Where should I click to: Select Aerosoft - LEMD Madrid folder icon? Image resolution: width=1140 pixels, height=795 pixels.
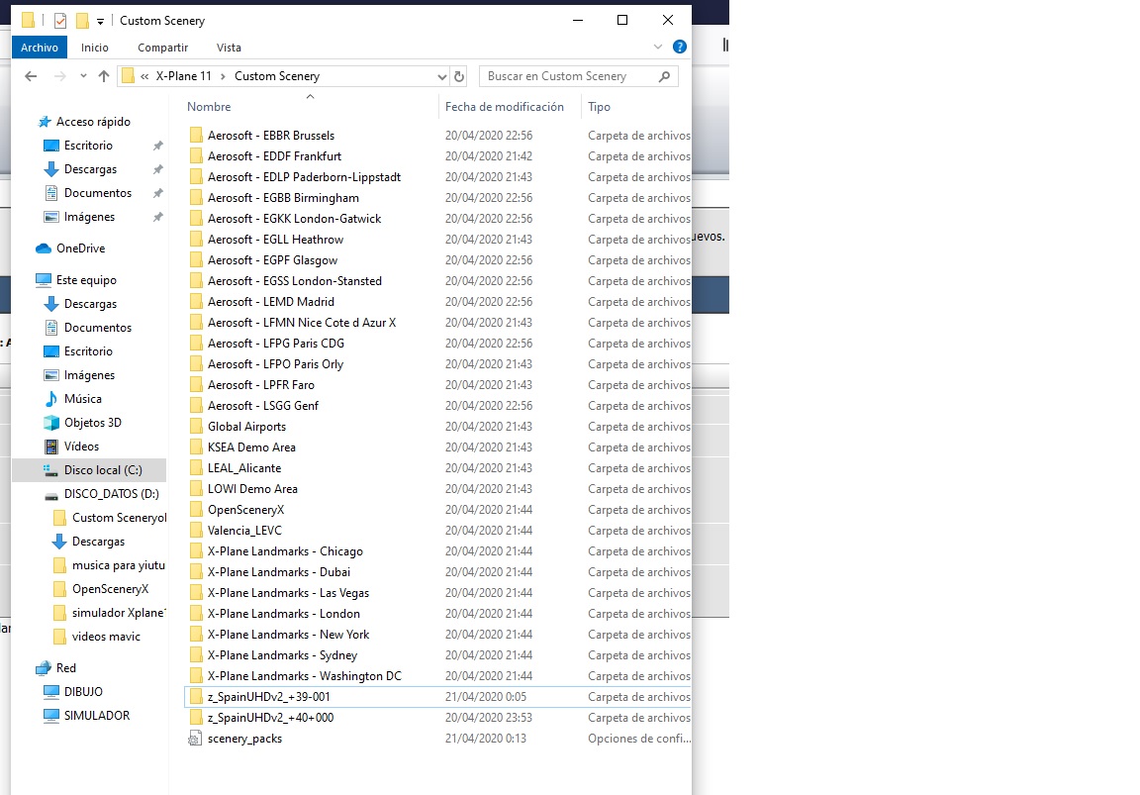click(x=196, y=302)
